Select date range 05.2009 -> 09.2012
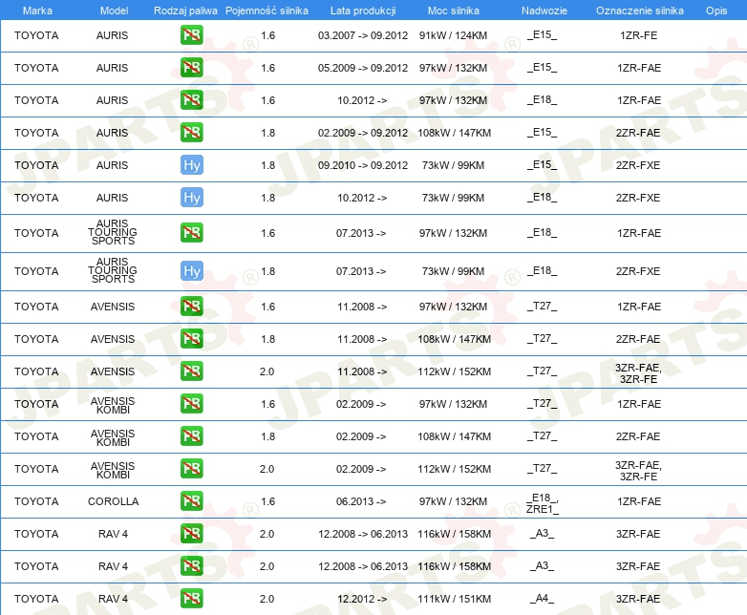Image resolution: width=747 pixels, height=615 pixels. [363, 68]
